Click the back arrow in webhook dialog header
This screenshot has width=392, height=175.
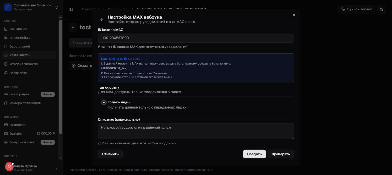pyautogui.click(x=102, y=20)
